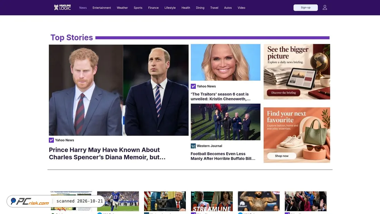Click 'Yahoo News' label under Kristin Chenoweth image
Viewport: 380px width, 214px height.
(206, 86)
